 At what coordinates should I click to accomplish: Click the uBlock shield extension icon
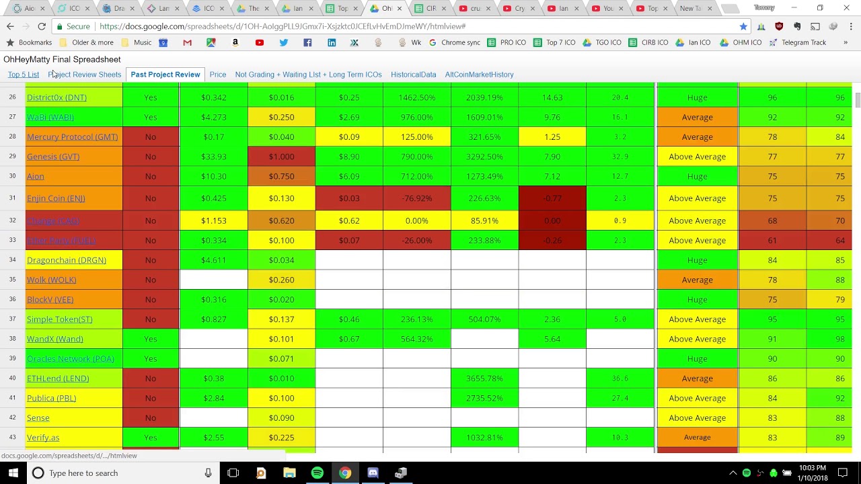point(779,26)
